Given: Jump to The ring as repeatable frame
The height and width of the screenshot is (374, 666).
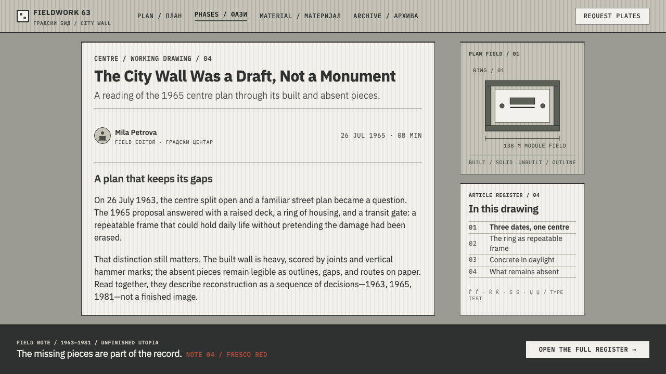Looking at the screenshot, I should pos(522,244).
